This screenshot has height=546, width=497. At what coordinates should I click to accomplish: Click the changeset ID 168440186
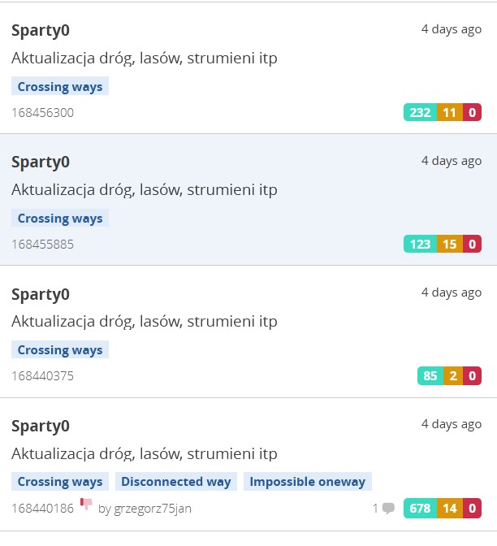click(x=42, y=509)
